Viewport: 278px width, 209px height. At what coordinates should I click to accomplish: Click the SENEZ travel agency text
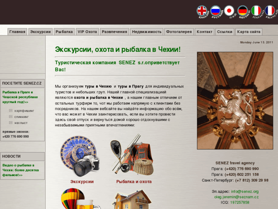tap(235, 163)
